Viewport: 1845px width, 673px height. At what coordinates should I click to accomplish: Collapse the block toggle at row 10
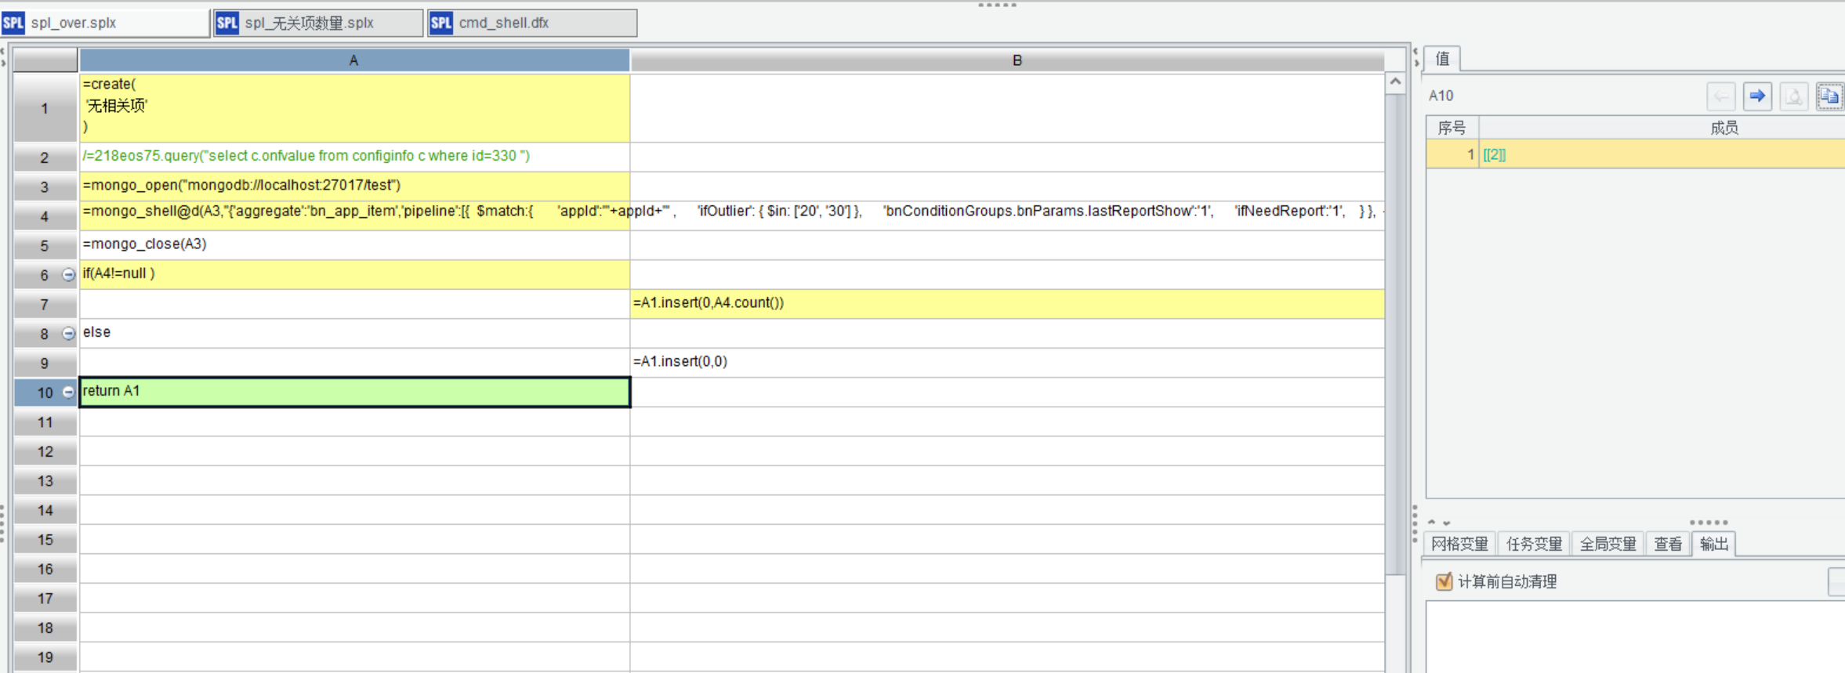(x=68, y=392)
